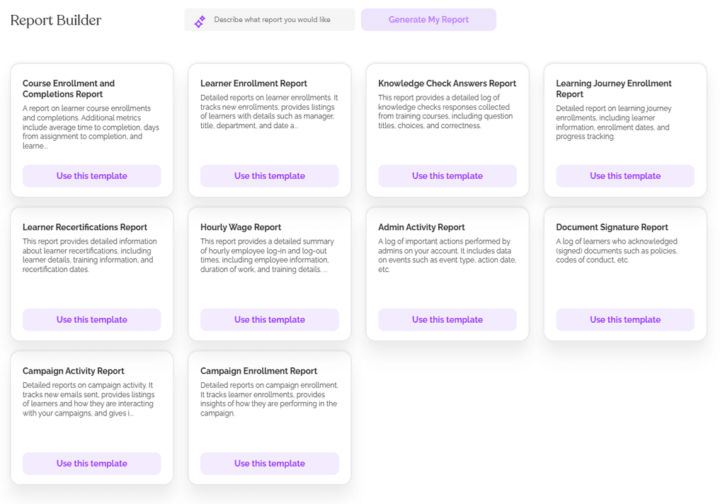Use the Learning Journey Enrollment Report template

pos(624,176)
